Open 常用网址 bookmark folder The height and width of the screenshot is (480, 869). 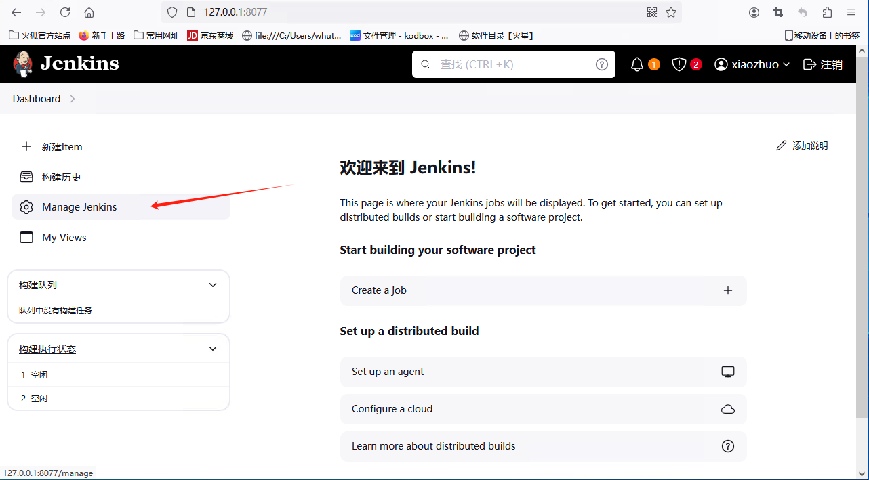click(x=157, y=35)
